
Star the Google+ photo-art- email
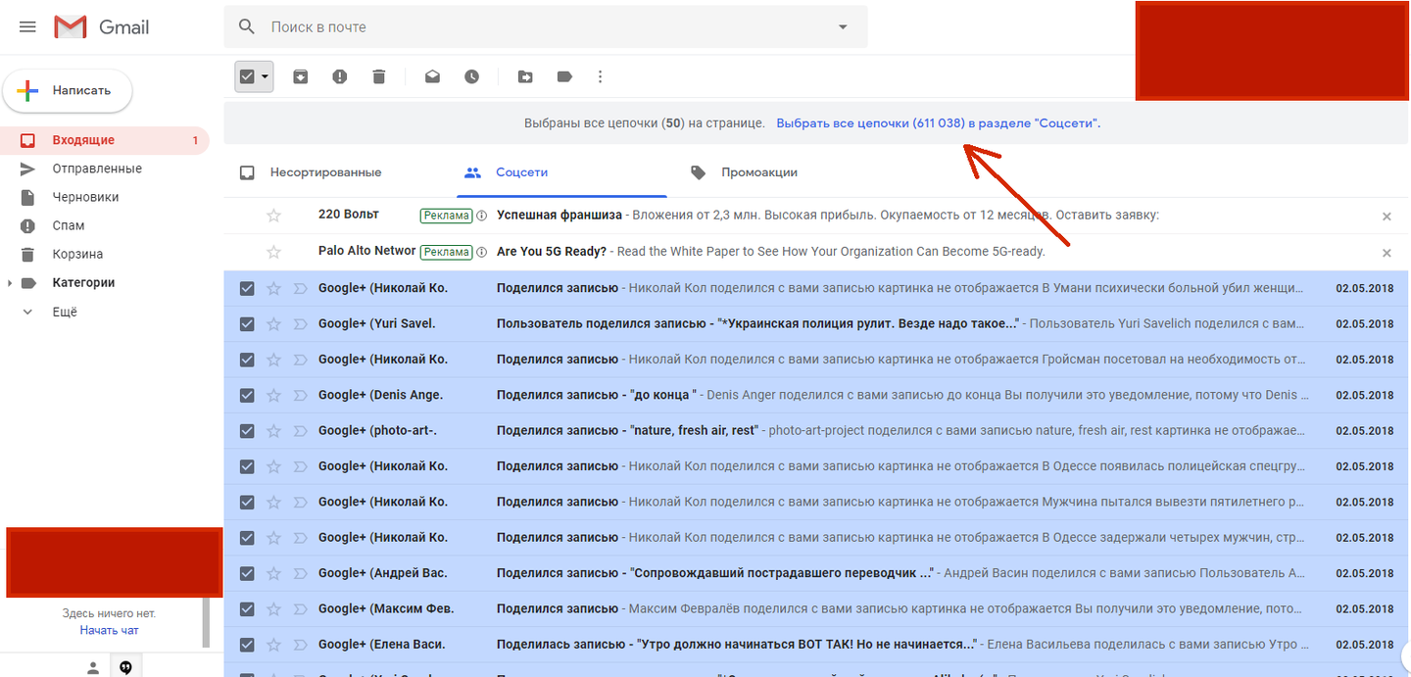pyautogui.click(x=274, y=431)
